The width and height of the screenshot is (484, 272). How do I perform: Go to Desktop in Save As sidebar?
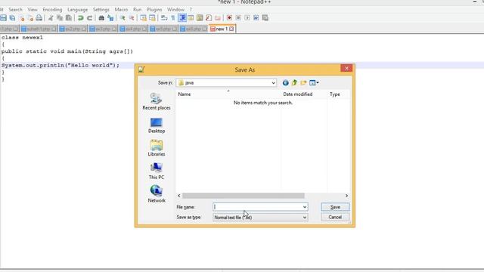click(x=157, y=125)
